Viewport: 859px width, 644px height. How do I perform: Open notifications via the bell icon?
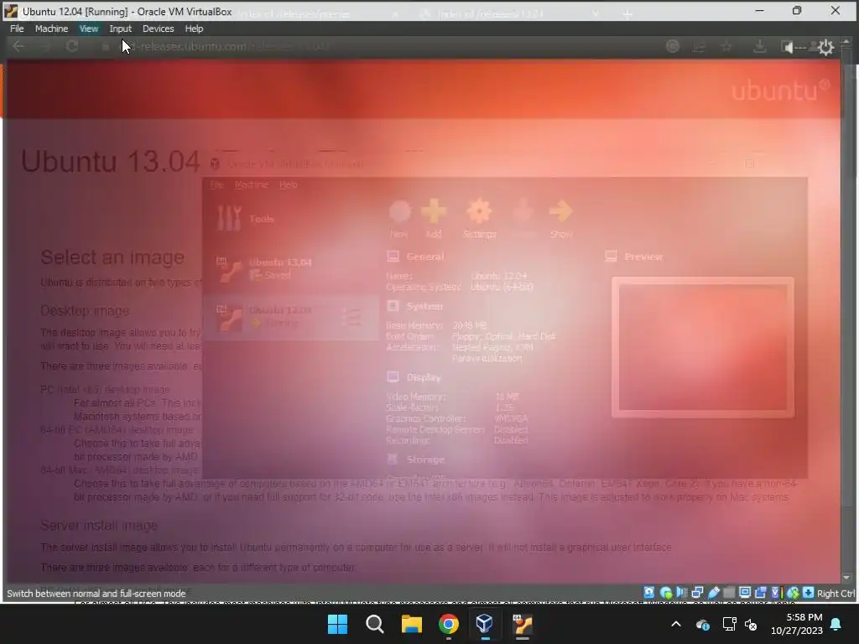[x=836, y=624]
